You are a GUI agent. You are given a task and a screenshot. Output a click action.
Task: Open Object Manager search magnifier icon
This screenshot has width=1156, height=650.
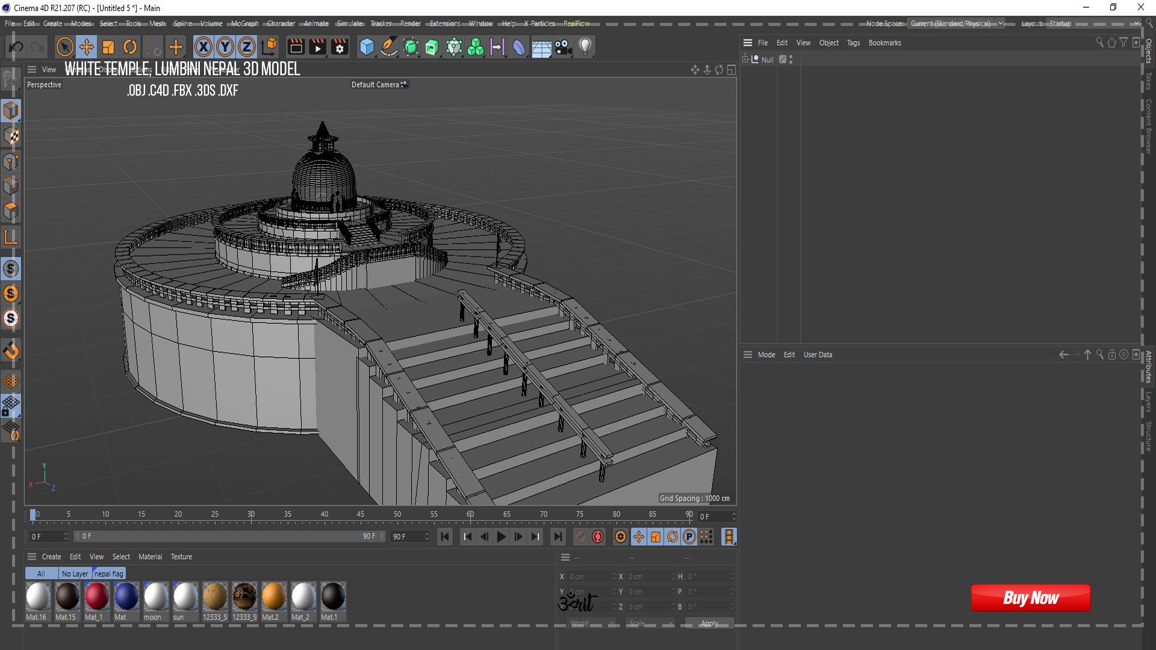tap(1099, 43)
